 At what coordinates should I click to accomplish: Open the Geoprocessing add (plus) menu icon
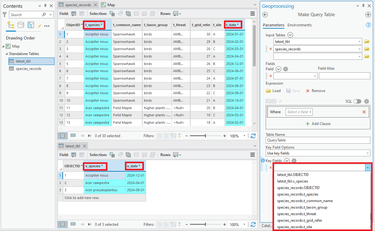click(x=368, y=15)
